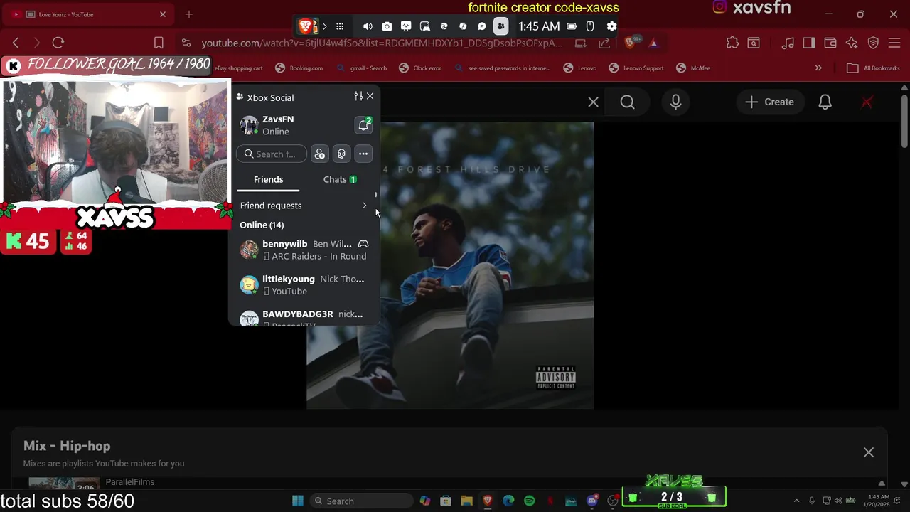Select friend littlekyoung
This screenshot has height=512, width=910.
coord(304,284)
